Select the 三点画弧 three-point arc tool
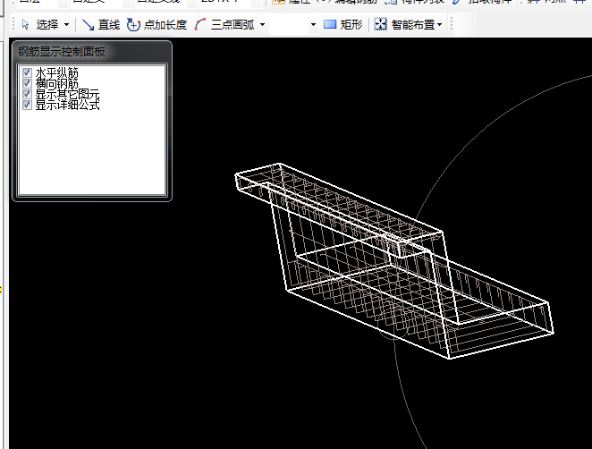592x449 pixels. coord(224,25)
